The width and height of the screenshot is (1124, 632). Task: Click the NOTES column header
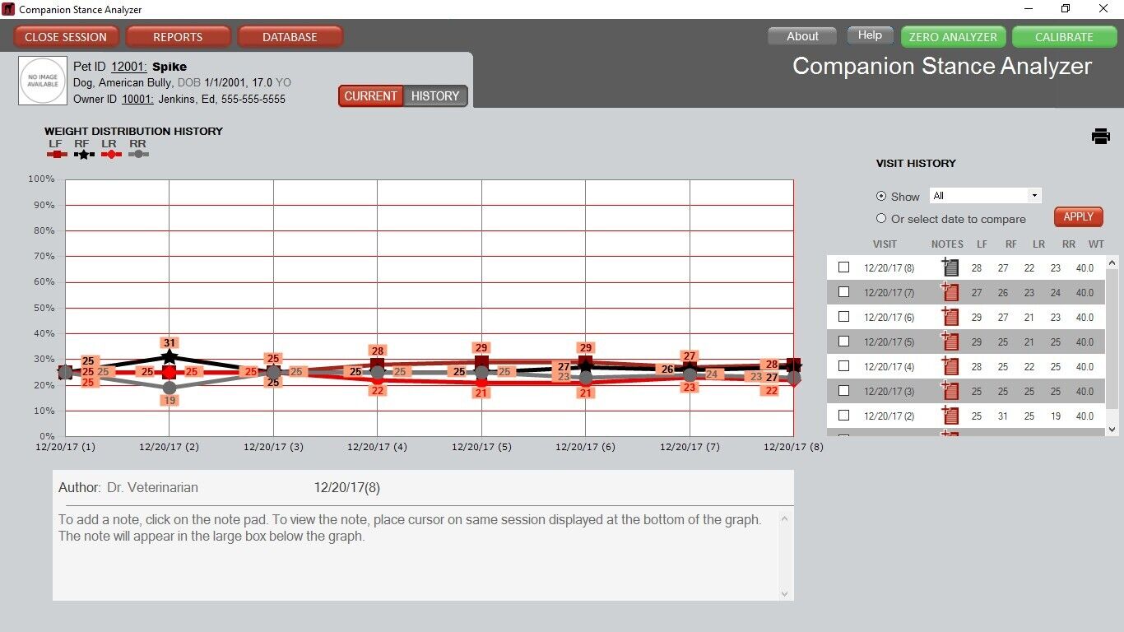tap(947, 244)
